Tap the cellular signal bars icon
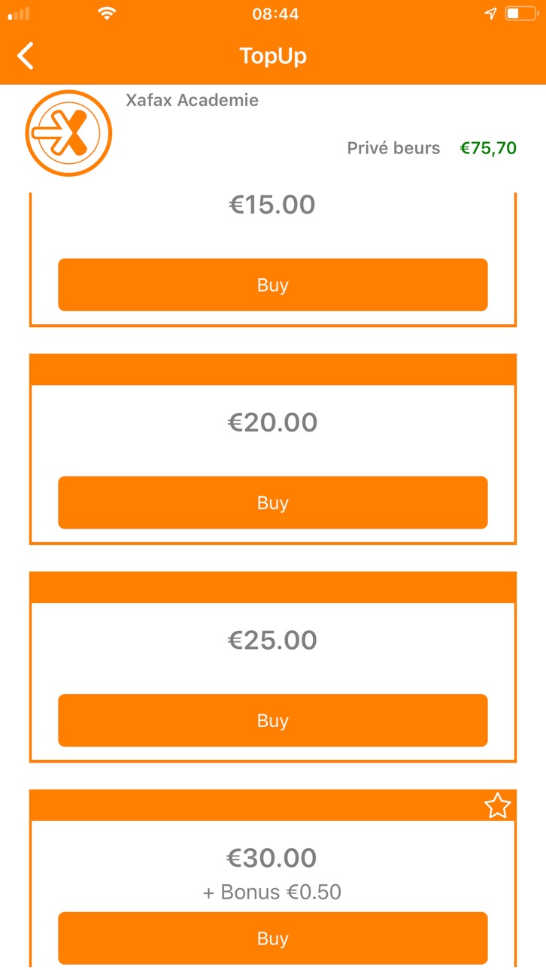 click(x=19, y=14)
